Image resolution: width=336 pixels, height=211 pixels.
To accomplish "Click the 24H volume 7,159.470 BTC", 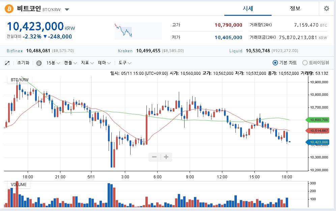I will point(310,25).
